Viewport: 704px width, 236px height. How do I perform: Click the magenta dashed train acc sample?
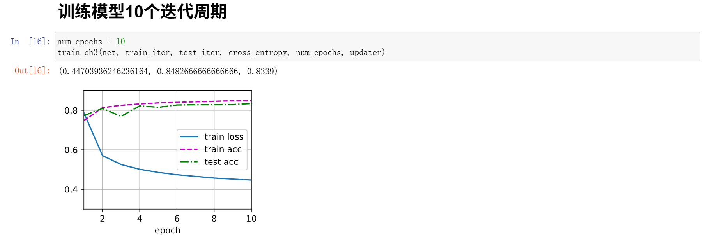[189, 149]
